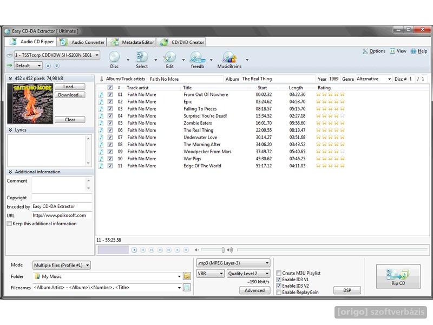Click the eject drive icon beside Default
Image resolution: width=433 pixels, height=325 pixels.
pyautogui.click(x=48, y=66)
